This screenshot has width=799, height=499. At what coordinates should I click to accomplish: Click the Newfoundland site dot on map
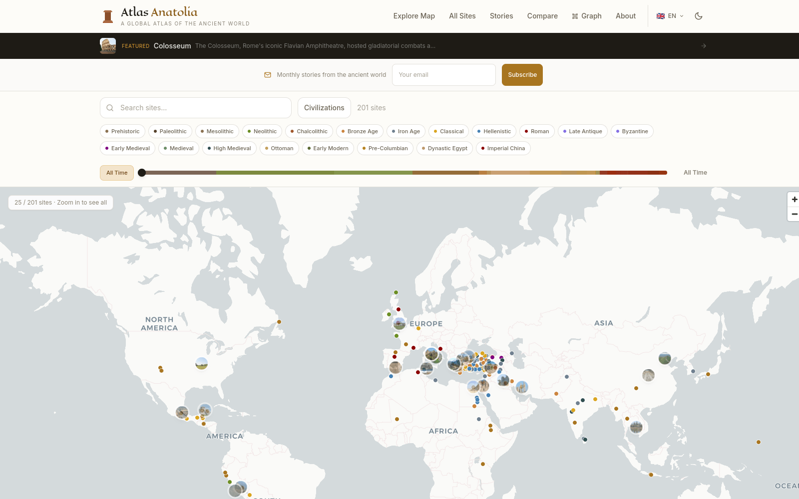coord(279,322)
